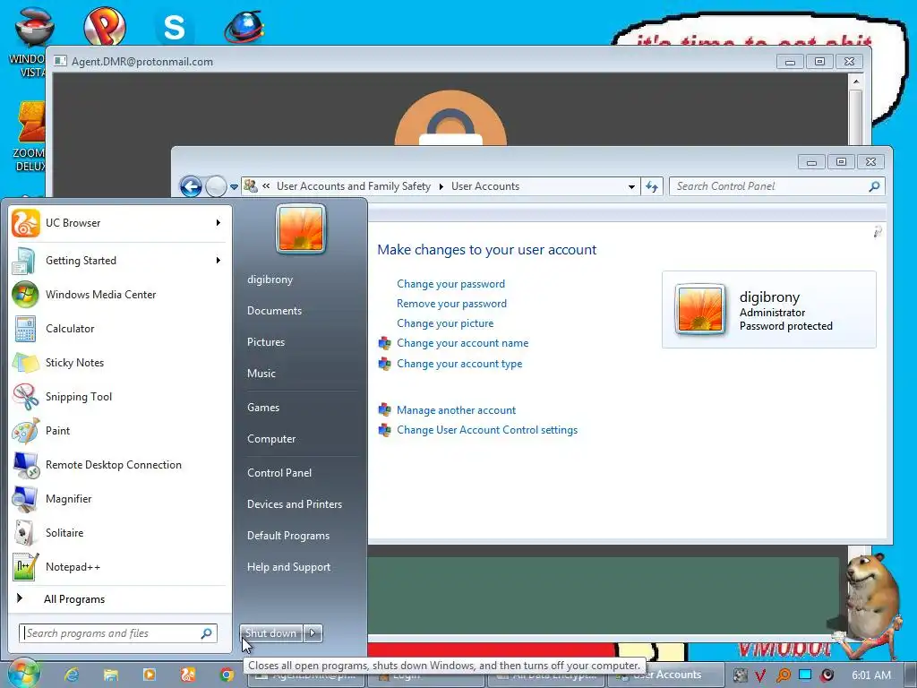Open recent pages dropdown in User Accounts
This screenshot has width=917, height=688.
(x=234, y=187)
